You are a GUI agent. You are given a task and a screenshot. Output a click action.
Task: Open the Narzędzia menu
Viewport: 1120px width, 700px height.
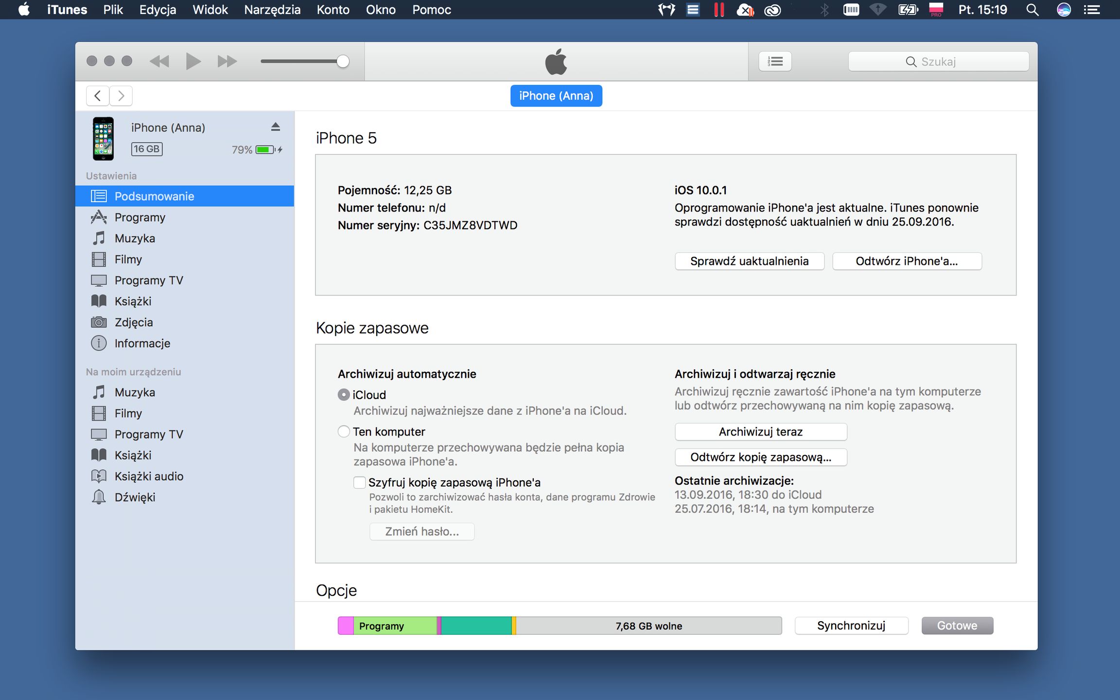[x=272, y=10]
